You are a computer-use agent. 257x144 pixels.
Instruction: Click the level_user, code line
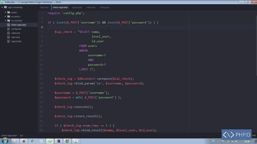(x=101, y=36)
